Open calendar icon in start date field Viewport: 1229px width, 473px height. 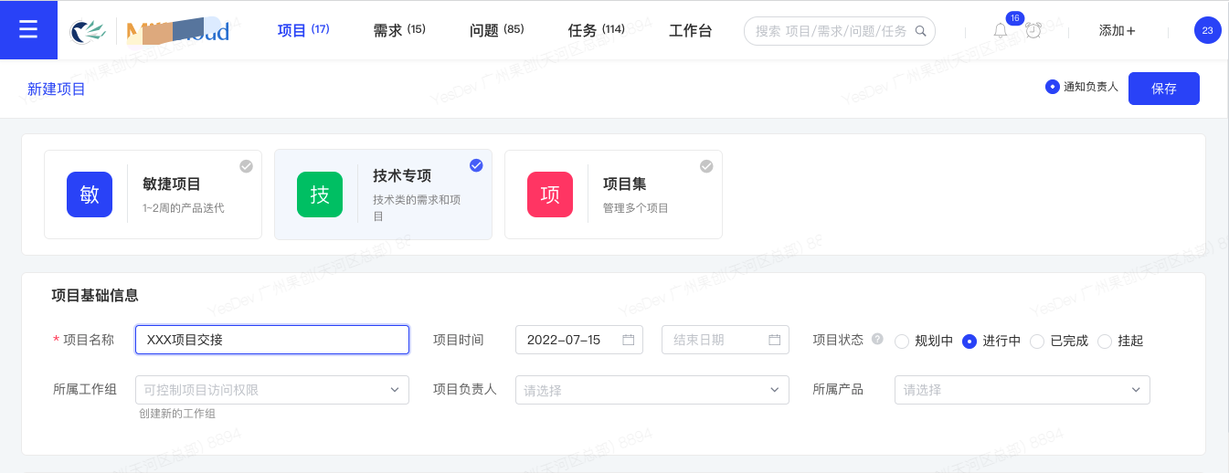629,340
